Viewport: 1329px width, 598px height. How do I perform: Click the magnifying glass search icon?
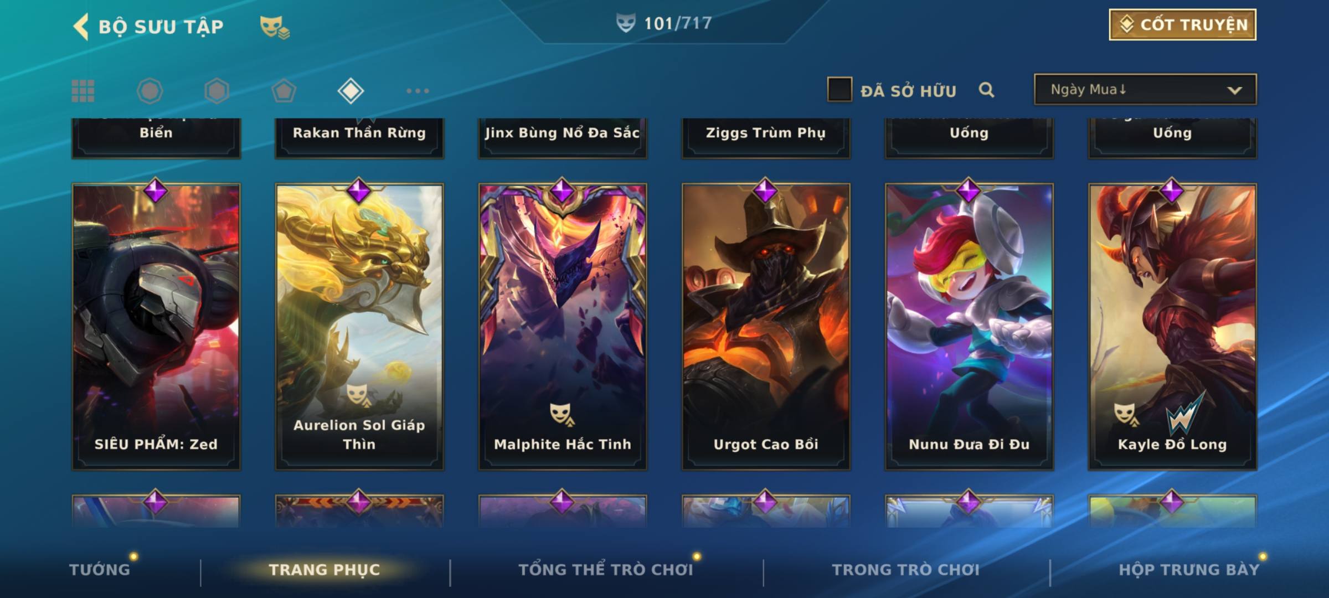(986, 90)
